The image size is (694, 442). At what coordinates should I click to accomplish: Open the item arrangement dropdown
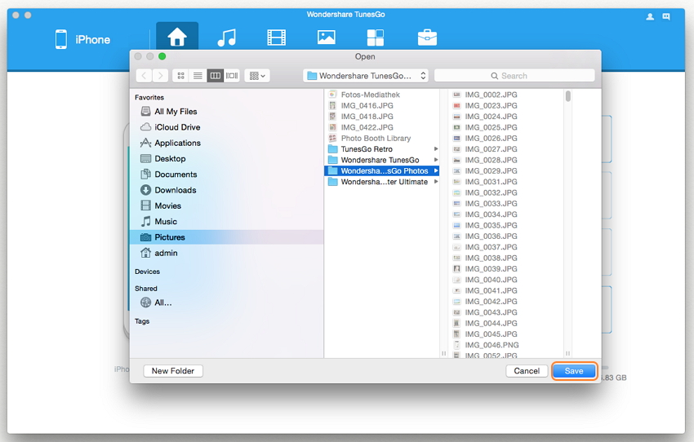[257, 76]
